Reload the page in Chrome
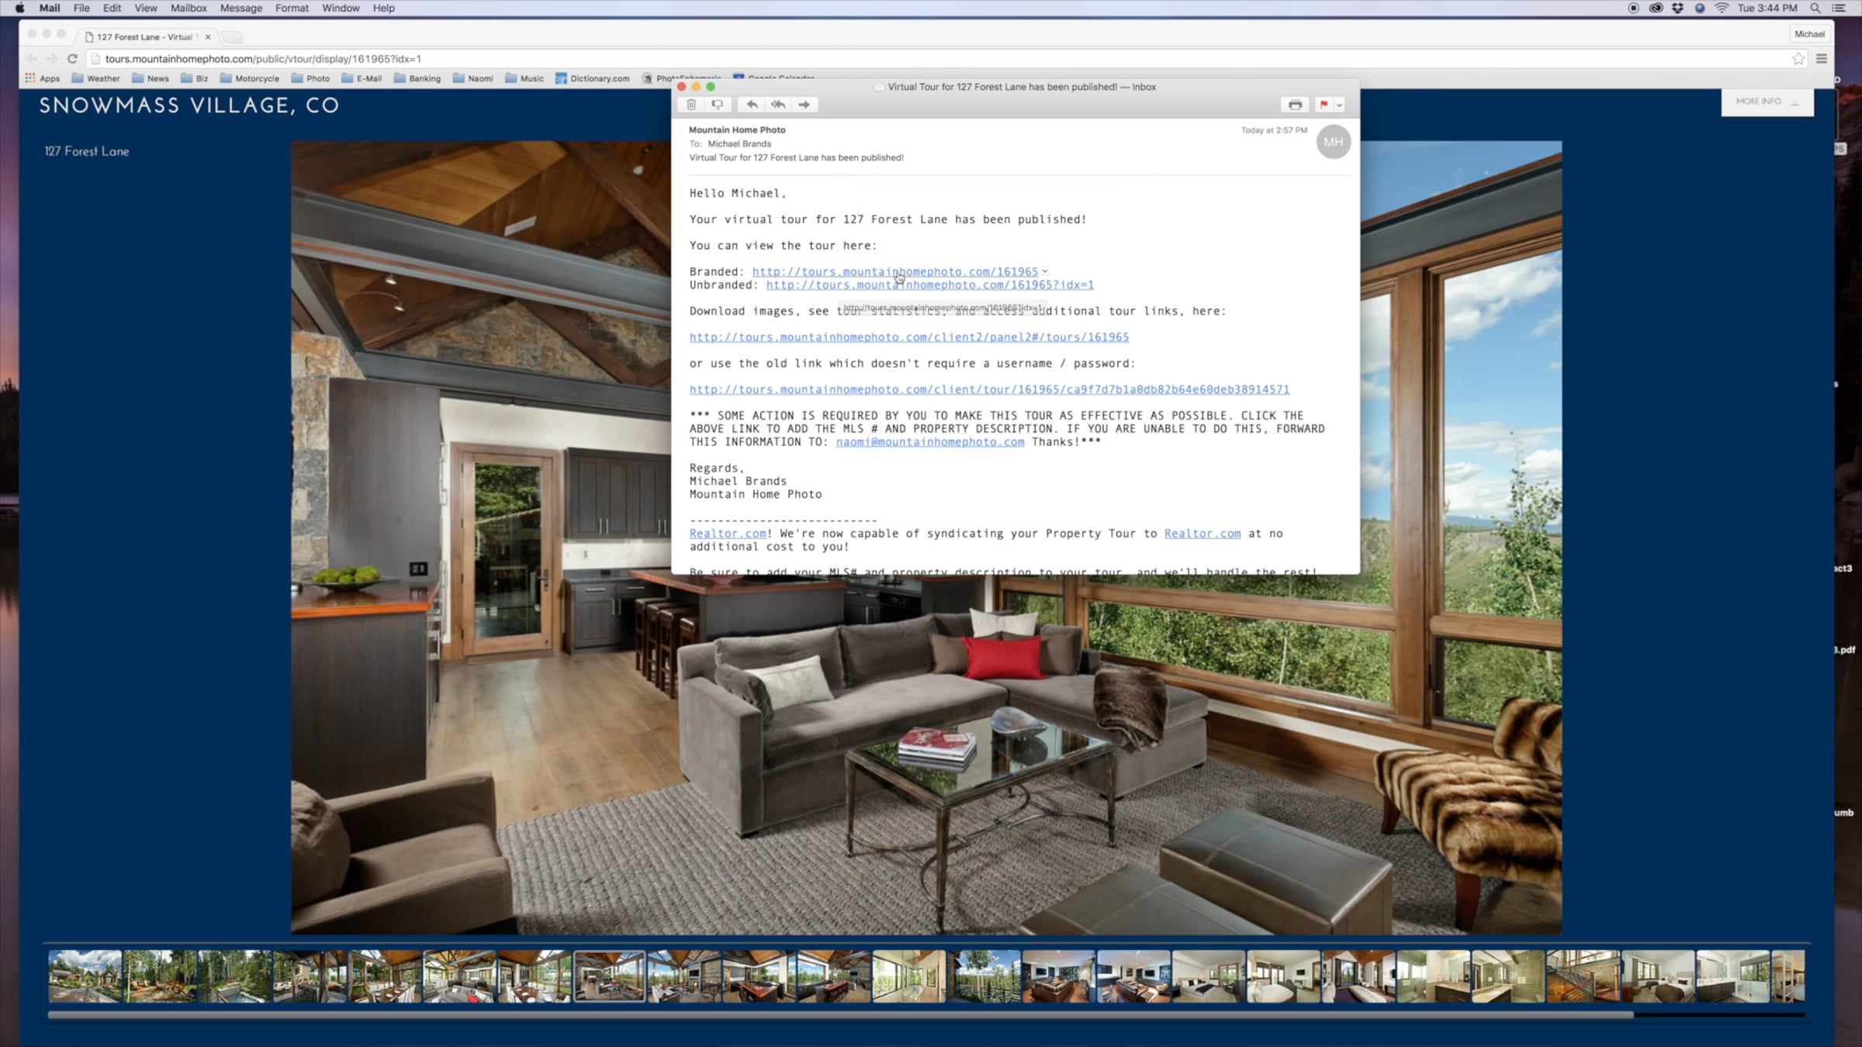 (72, 59)
